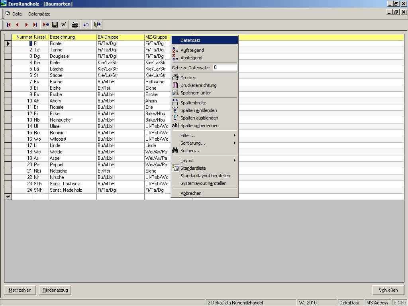Click the Bezeichnung cell "Lärche"

coord(73,69)
